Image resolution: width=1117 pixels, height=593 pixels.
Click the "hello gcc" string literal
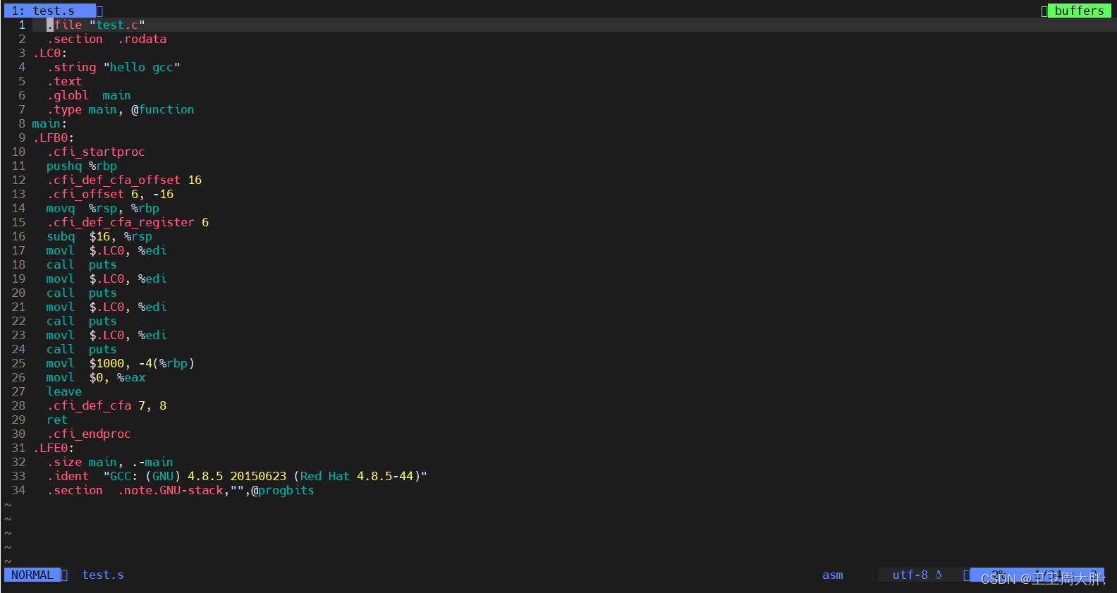coord(142,67)
